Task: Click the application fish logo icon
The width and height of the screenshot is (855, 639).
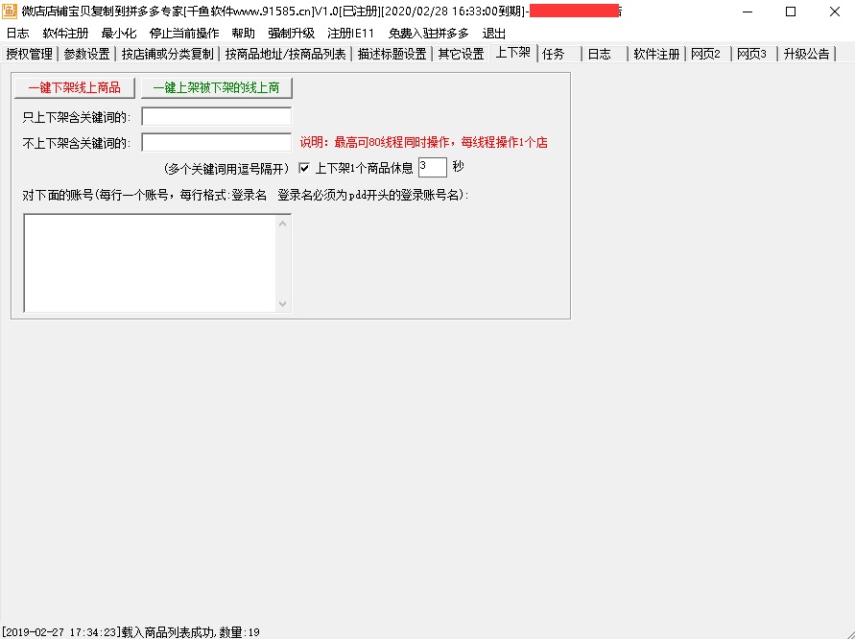Action: point(10,12)
